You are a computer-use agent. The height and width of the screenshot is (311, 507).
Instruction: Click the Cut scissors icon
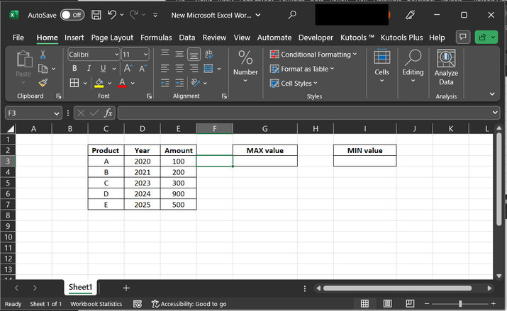coord(43,55)
